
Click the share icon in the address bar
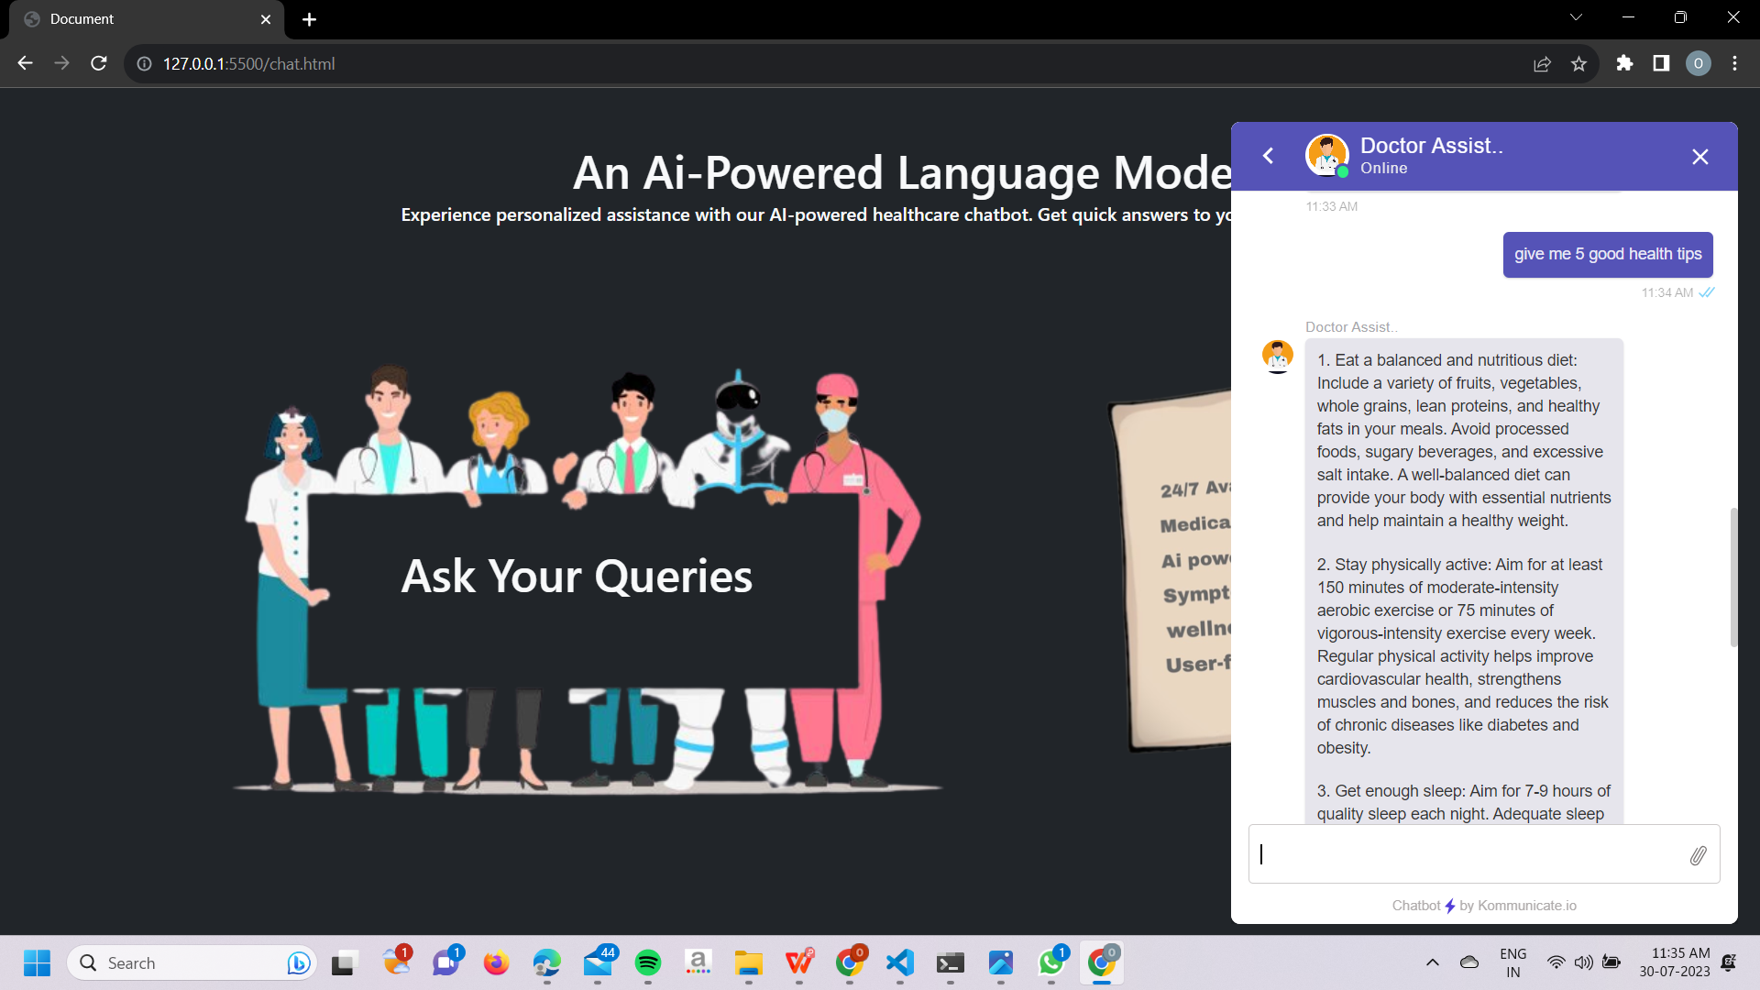point(1543,63)
